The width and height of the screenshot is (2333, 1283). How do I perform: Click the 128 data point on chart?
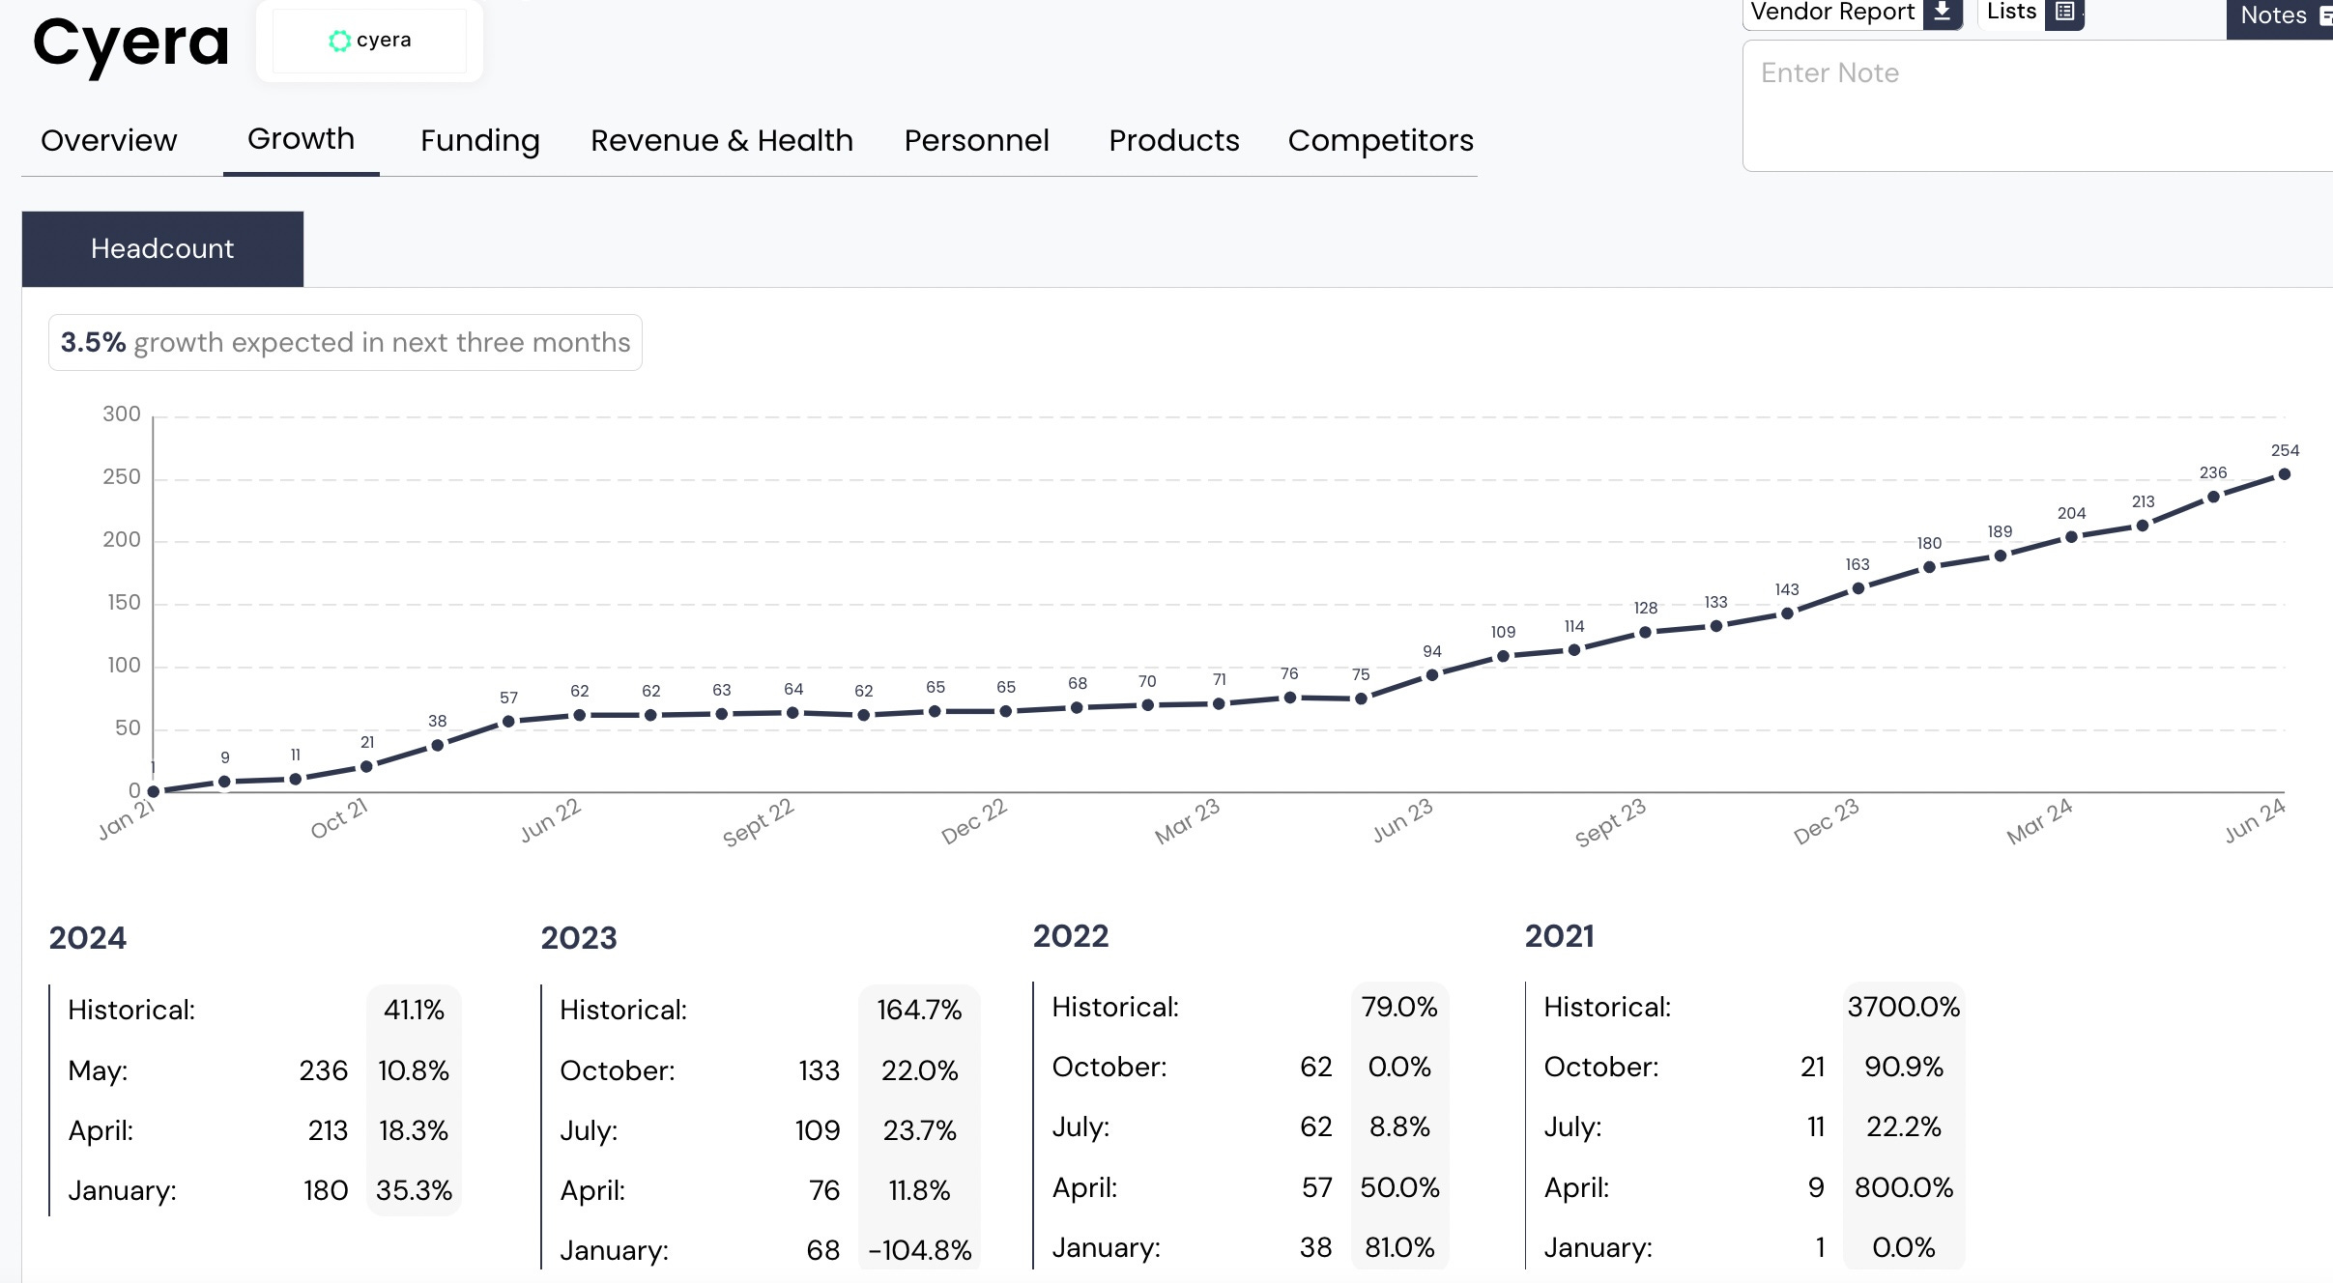pos(1645,633)
